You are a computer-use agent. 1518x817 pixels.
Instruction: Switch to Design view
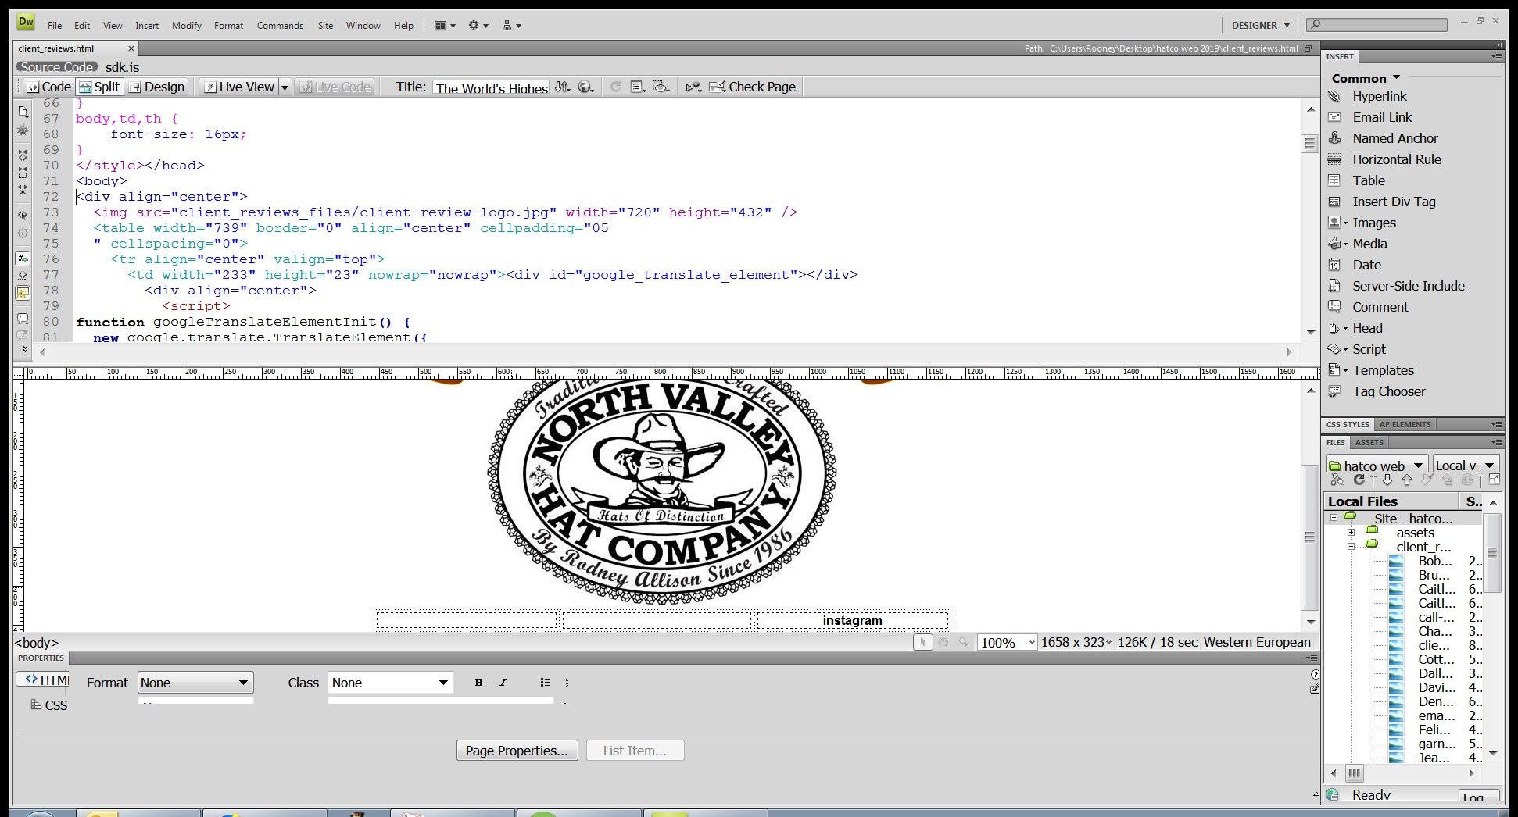pos(157,87)
